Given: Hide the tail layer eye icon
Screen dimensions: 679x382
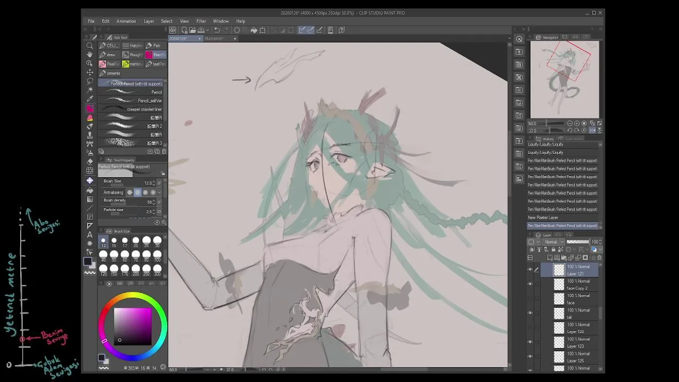Looking at the screenshot, I should pyautogui.click(x=530, y=313).
